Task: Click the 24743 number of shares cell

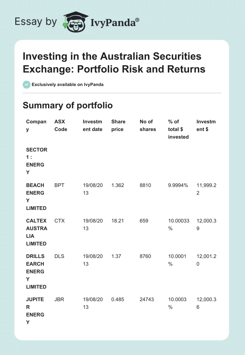Action: coord(147,299)
